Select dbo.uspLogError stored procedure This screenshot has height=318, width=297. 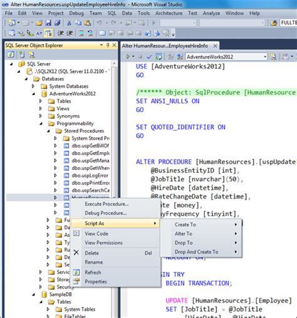90,175
